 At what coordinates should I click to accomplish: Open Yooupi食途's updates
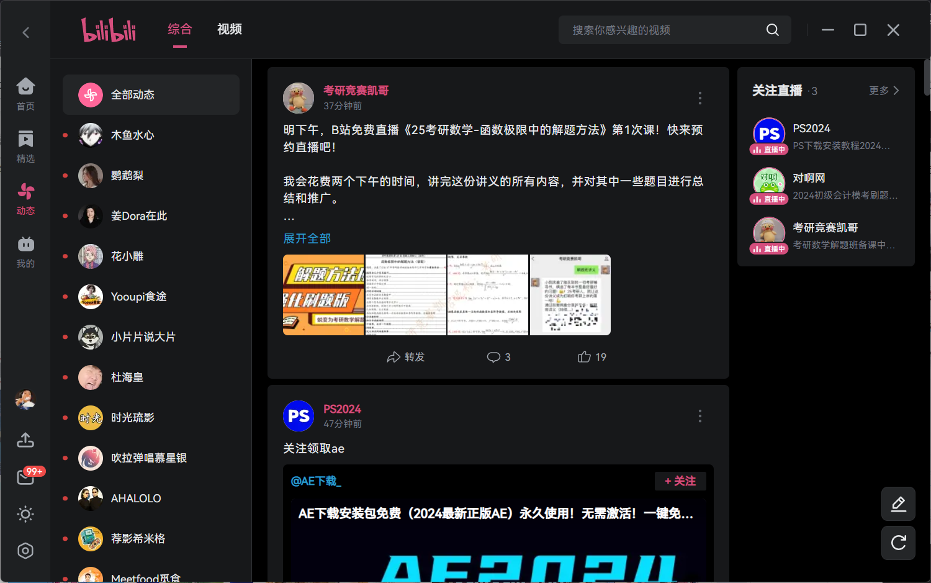tap(151, 296)
